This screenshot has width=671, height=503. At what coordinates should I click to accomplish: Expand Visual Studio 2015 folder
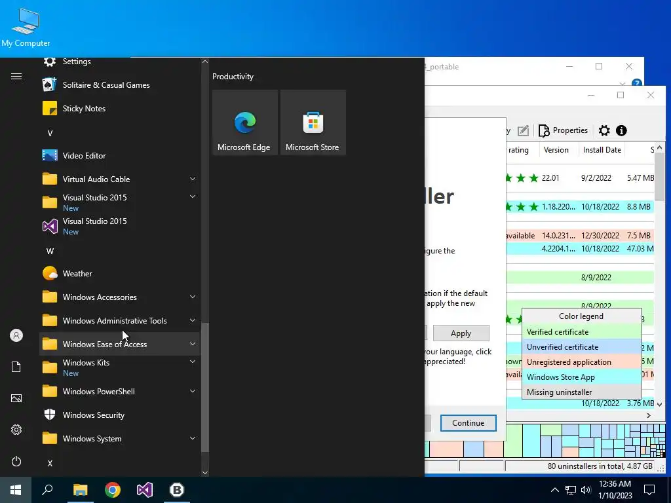point(120,203)
